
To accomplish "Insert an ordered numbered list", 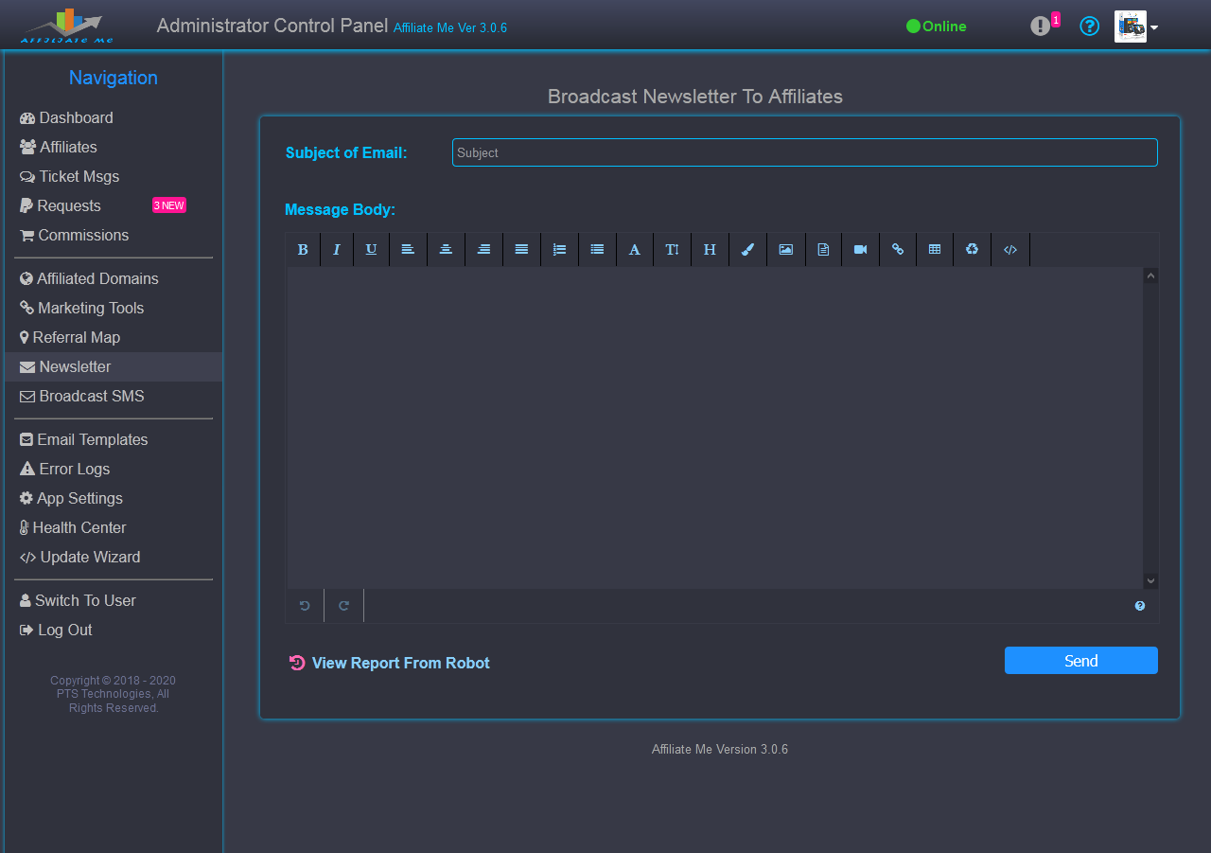I will [559, 250].
